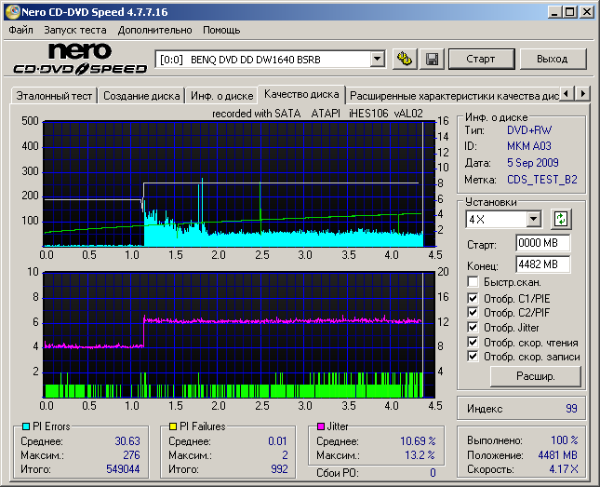Viewport: 600px width, 487px height.
Task: Click the Расшир. button
Action: coord(535,377)
